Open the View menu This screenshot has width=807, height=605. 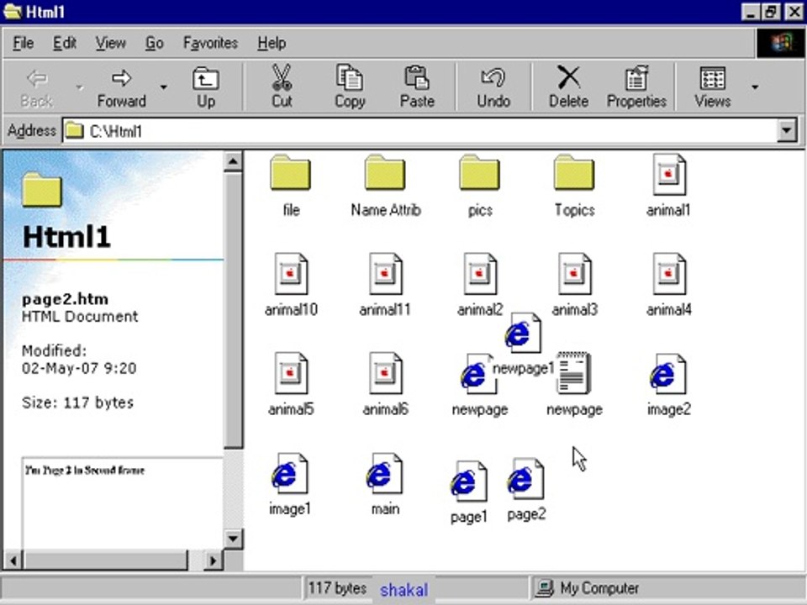coord(110,43)
